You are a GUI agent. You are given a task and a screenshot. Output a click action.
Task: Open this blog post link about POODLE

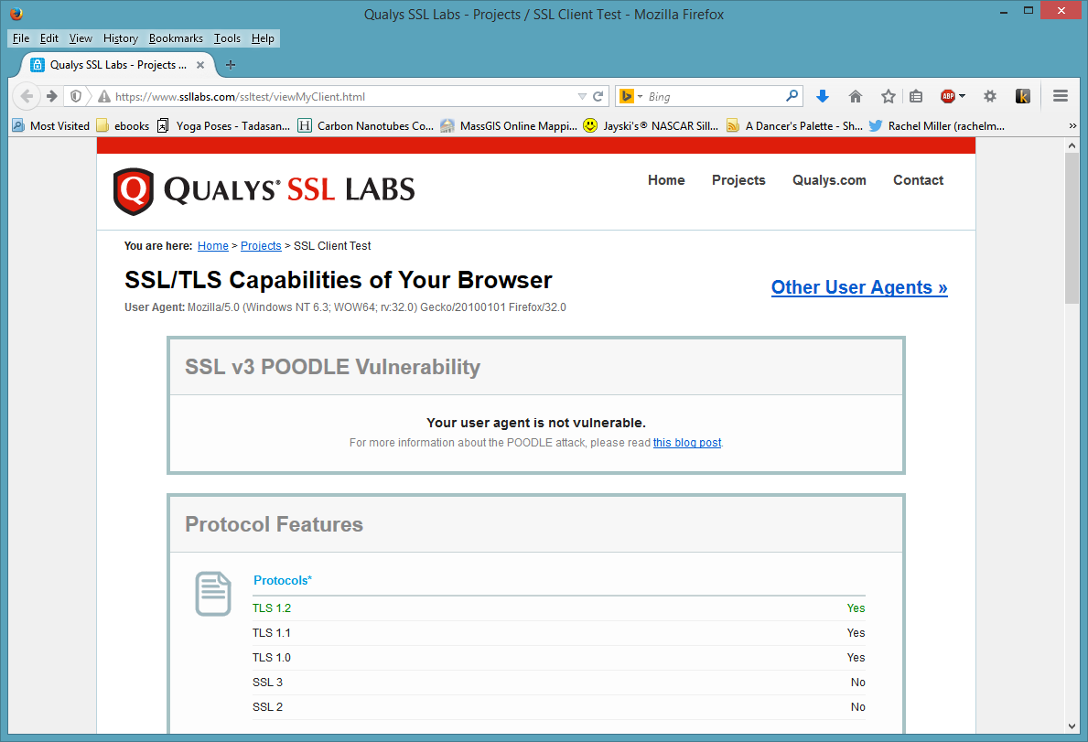coord(687,443)
